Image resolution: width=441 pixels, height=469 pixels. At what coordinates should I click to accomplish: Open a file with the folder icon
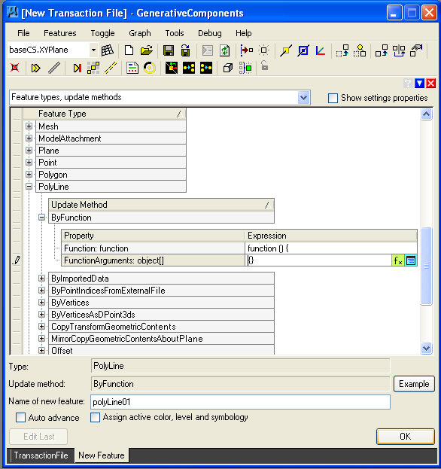[147, 50]
